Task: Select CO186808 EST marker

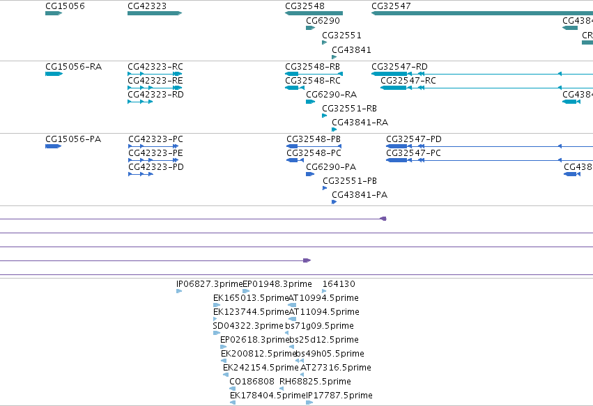Action: 232,389
